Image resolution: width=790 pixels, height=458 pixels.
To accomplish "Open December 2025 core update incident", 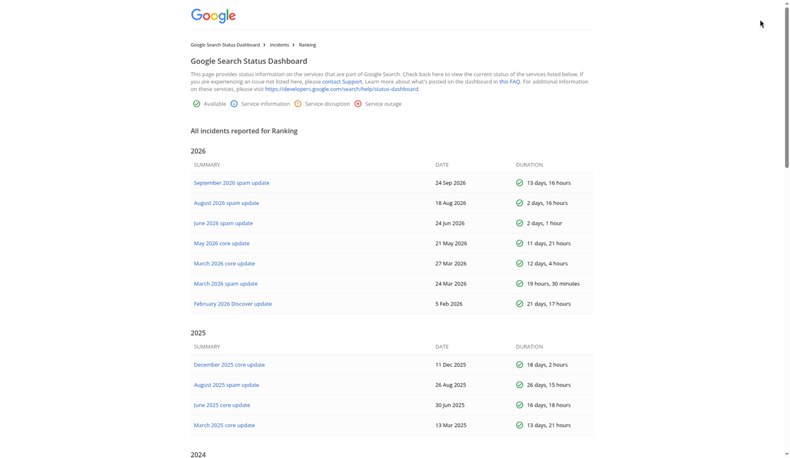I will (x=229, y=365).
